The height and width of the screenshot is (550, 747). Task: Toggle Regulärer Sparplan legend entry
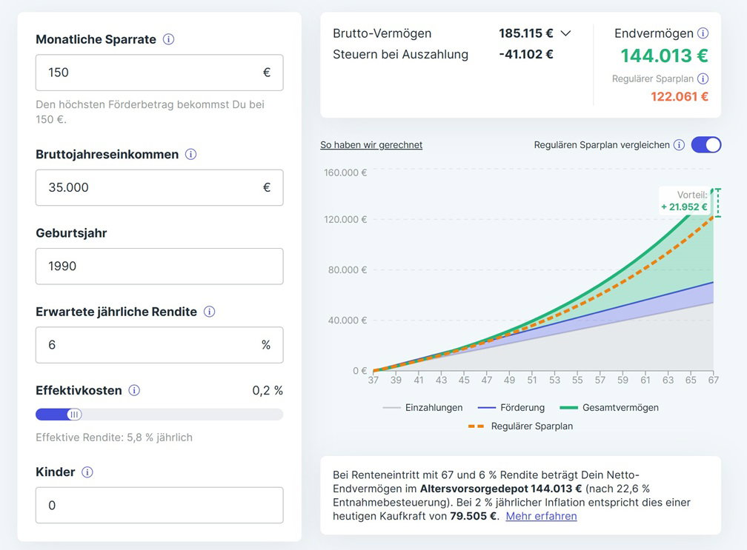pos(520,426)
